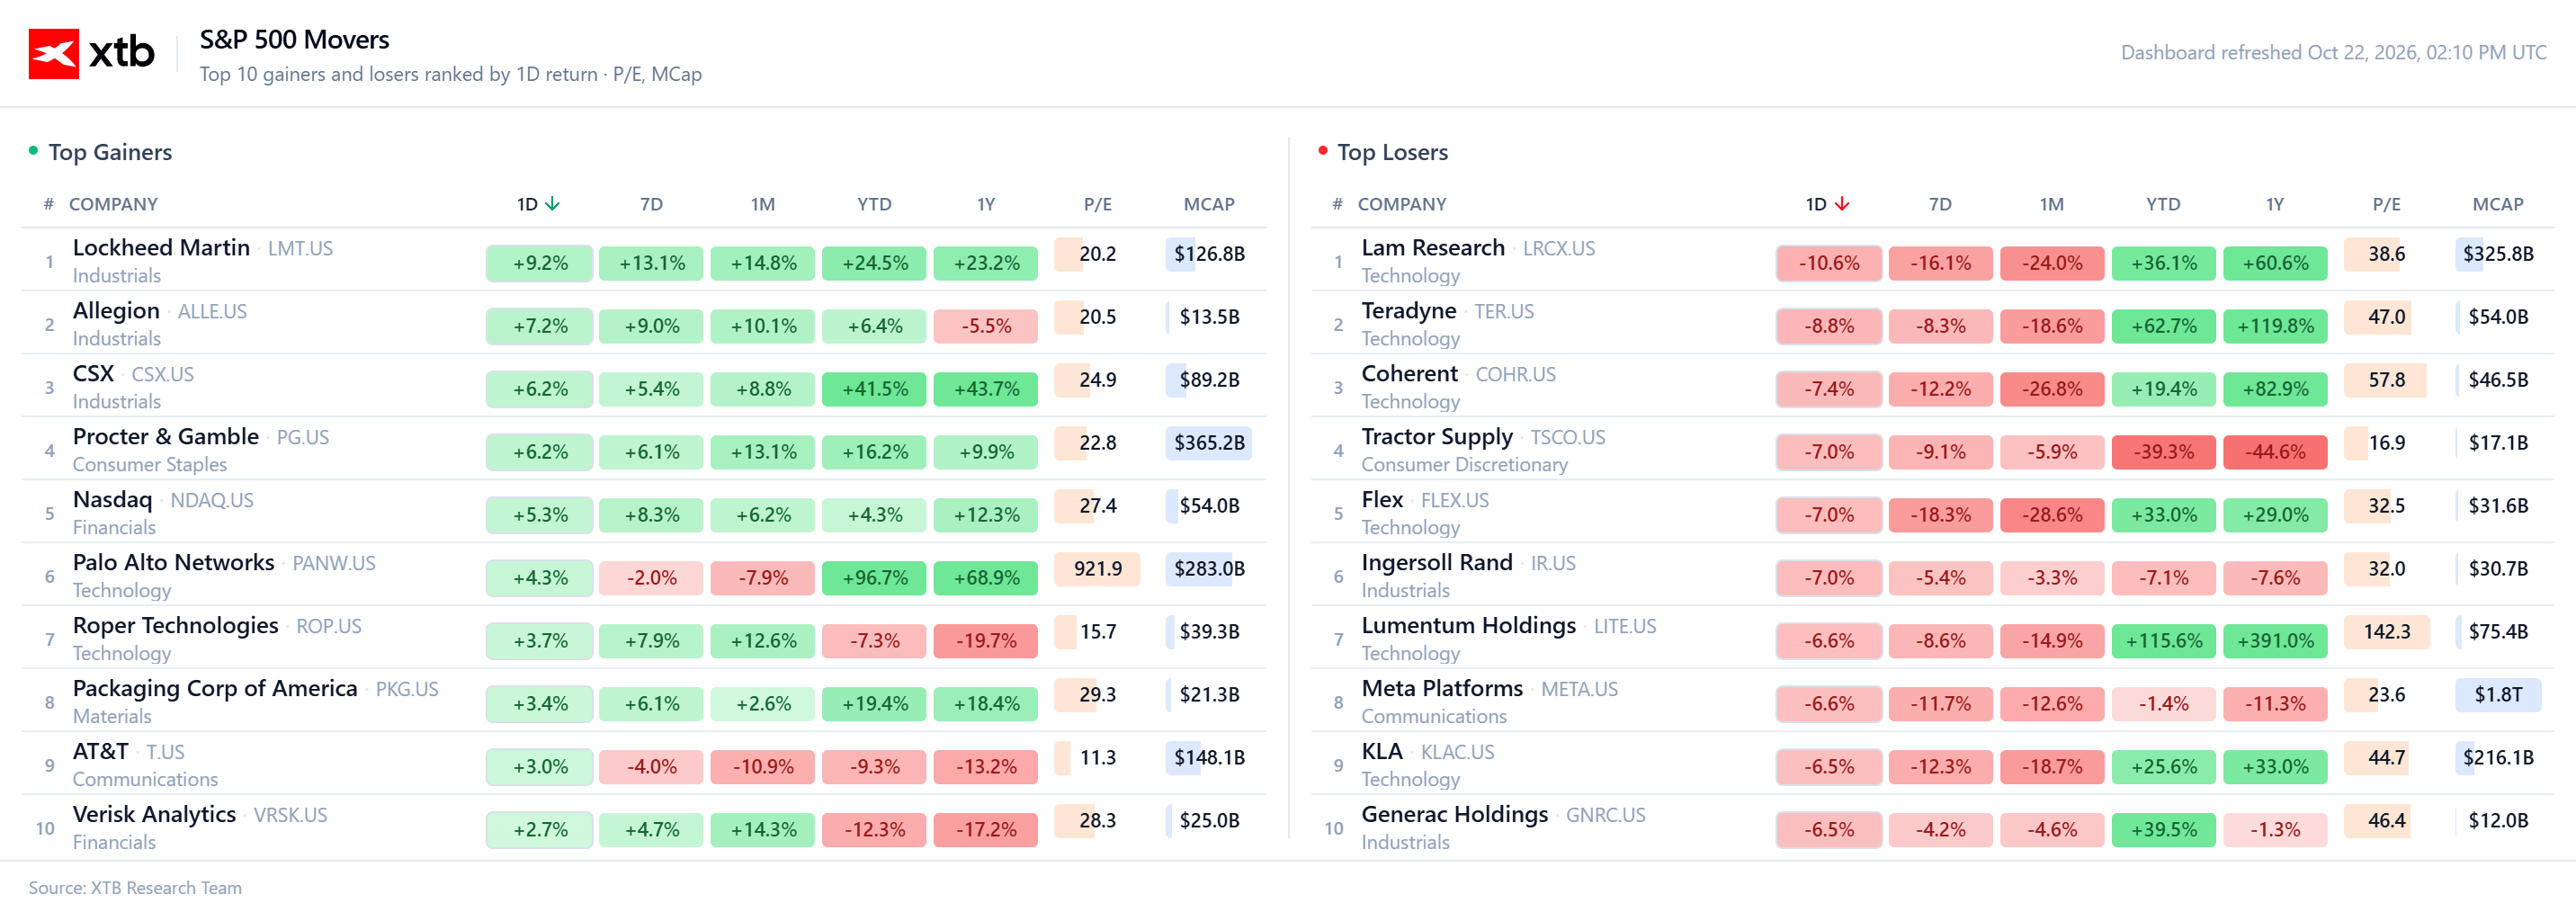
Task: Open Allegion company row name
Action: point(116,310)
